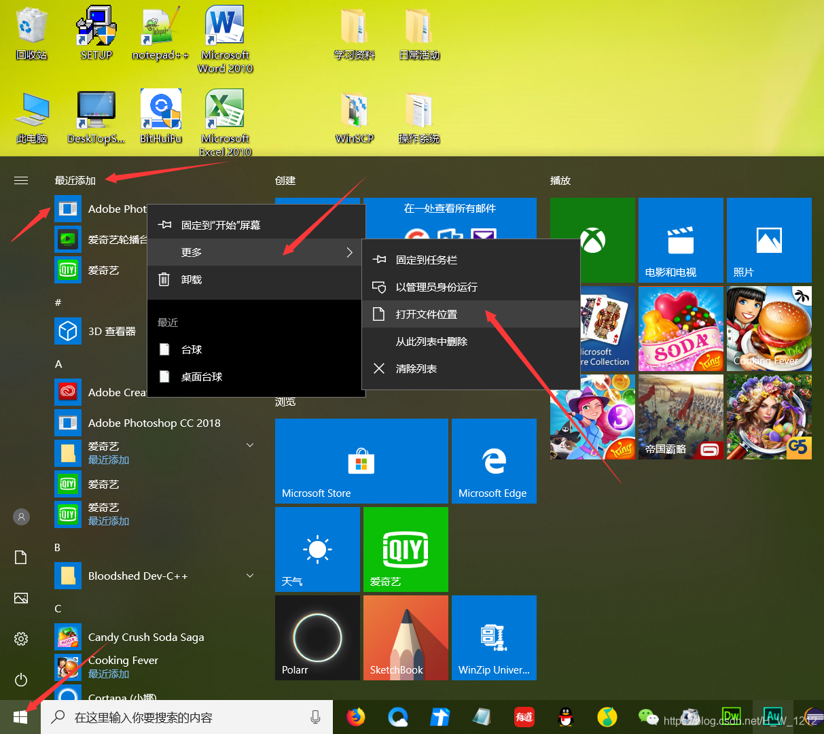Open the Cooking Fever game tile
Image resolution: width=824 pixels, height=734 pixels.
tap(769, 328)
